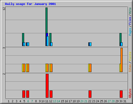Click the cyan Pages bar for day 22
The width and height of the screenshot is (133, 104).
click(x=90, y=44)
